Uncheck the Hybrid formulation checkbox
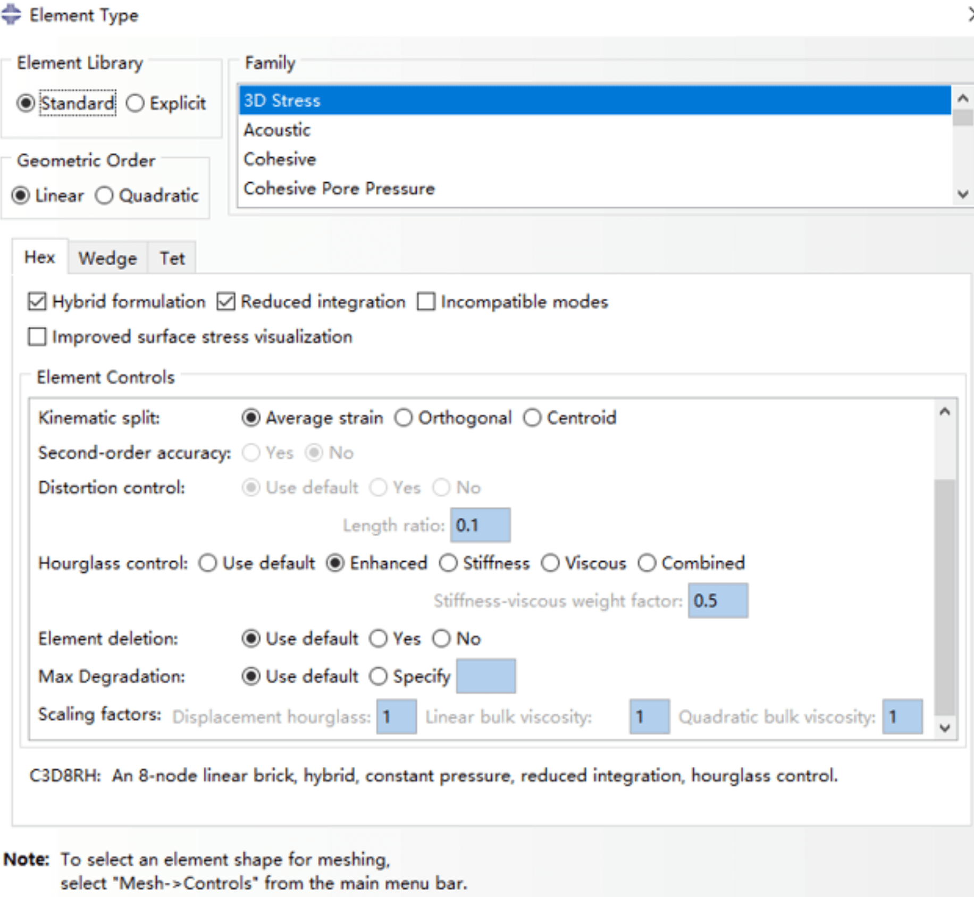Screen dimensions: 974x897 pos(37,302)
